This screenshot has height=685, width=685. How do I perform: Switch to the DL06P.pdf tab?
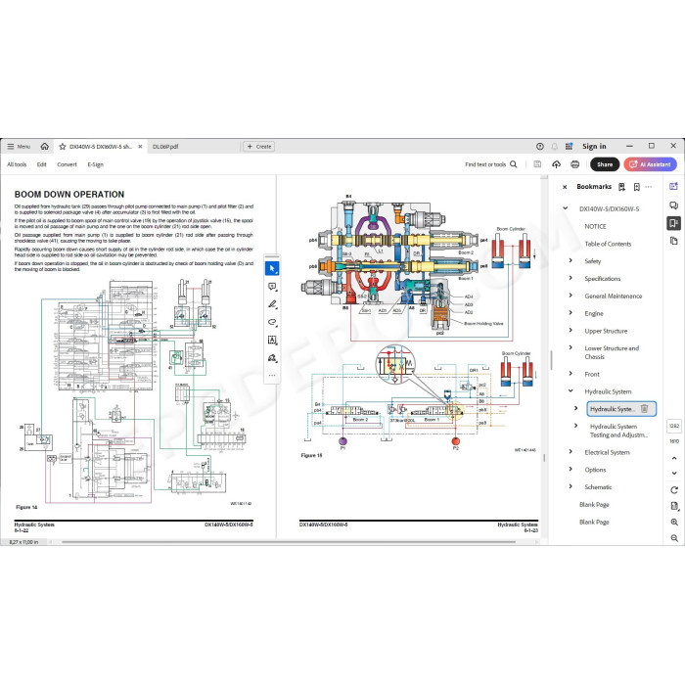165,147
